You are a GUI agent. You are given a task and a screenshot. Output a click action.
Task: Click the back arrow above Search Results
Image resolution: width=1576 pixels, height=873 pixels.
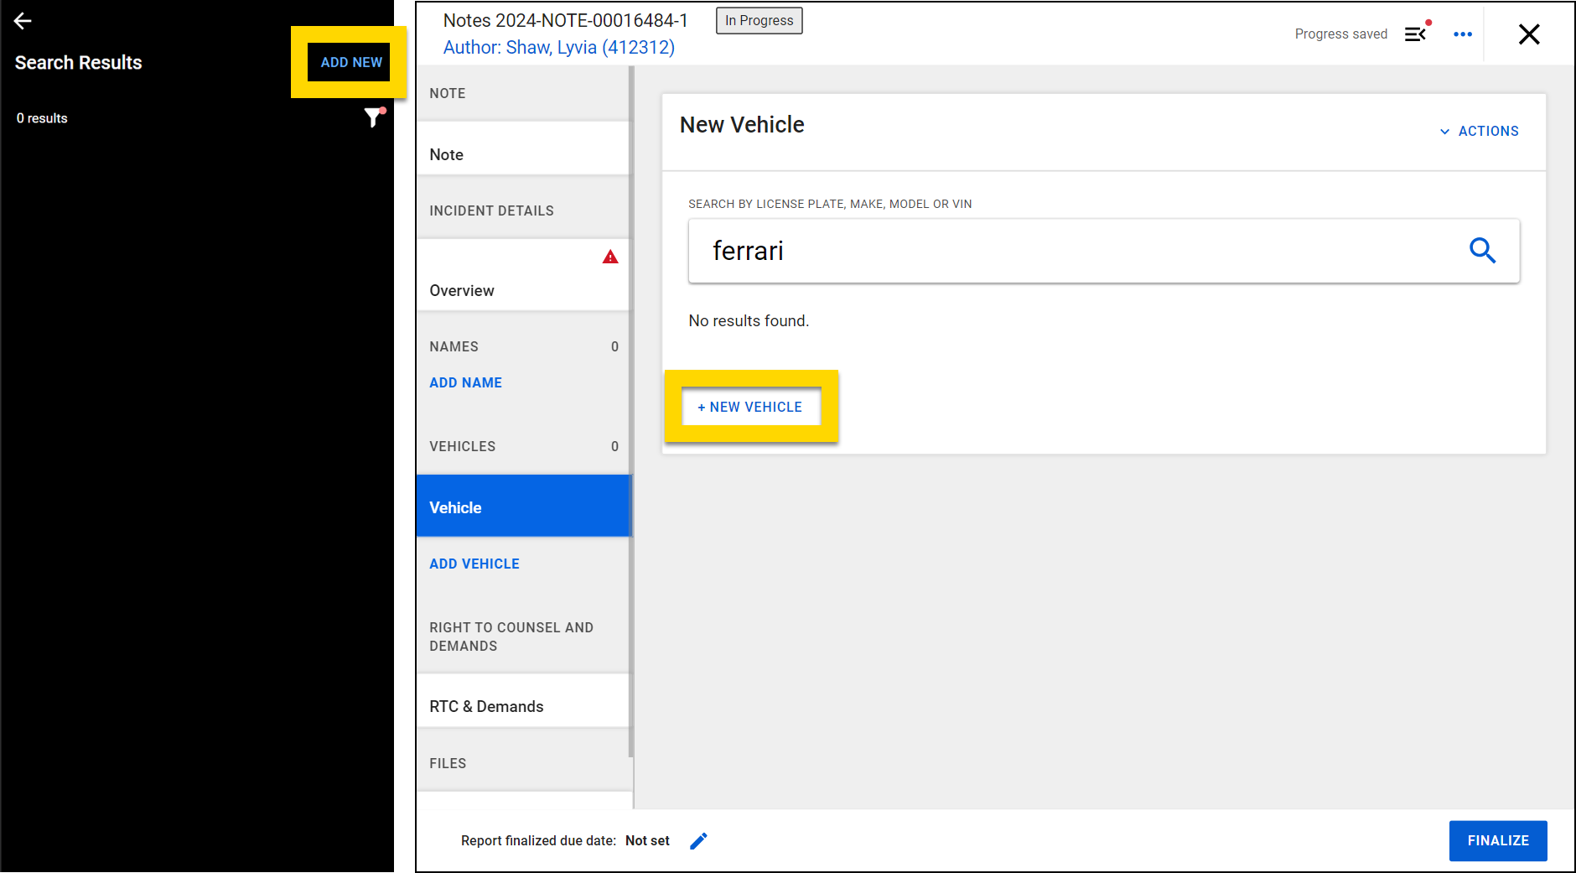(x=23, y=21)
